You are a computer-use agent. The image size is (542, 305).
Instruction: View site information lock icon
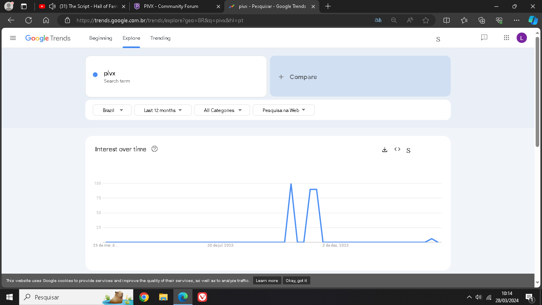pos(67,20)
